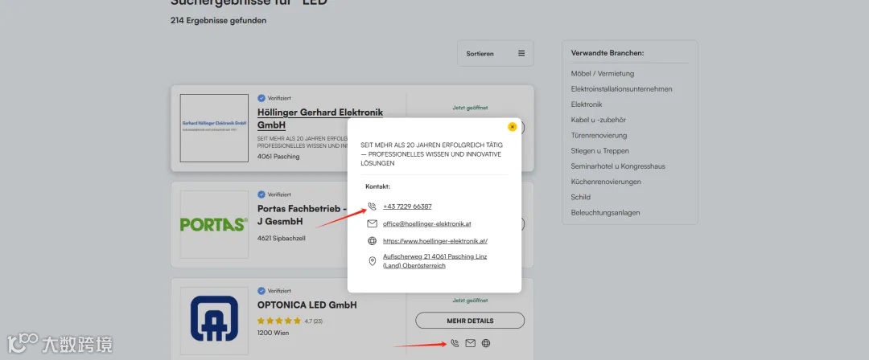The width and height of the screenshot is (869, 360).
Task: Click '1200 Wien' location text
Action: [274, 333]
